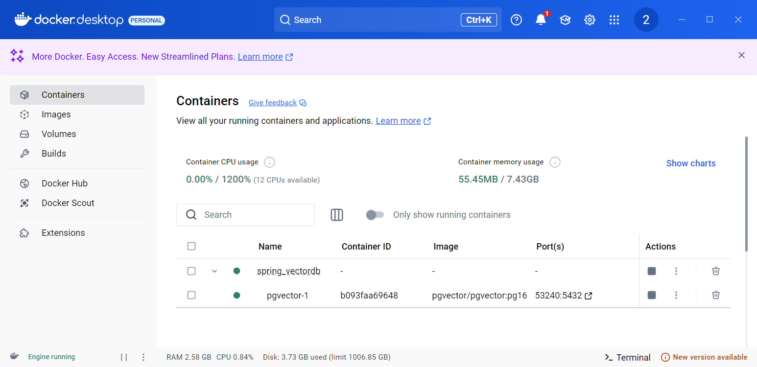Image resolution: width=757 pixels, height=367 pixels.
Task: Open Builds in the sidebar
Action: 77,154
